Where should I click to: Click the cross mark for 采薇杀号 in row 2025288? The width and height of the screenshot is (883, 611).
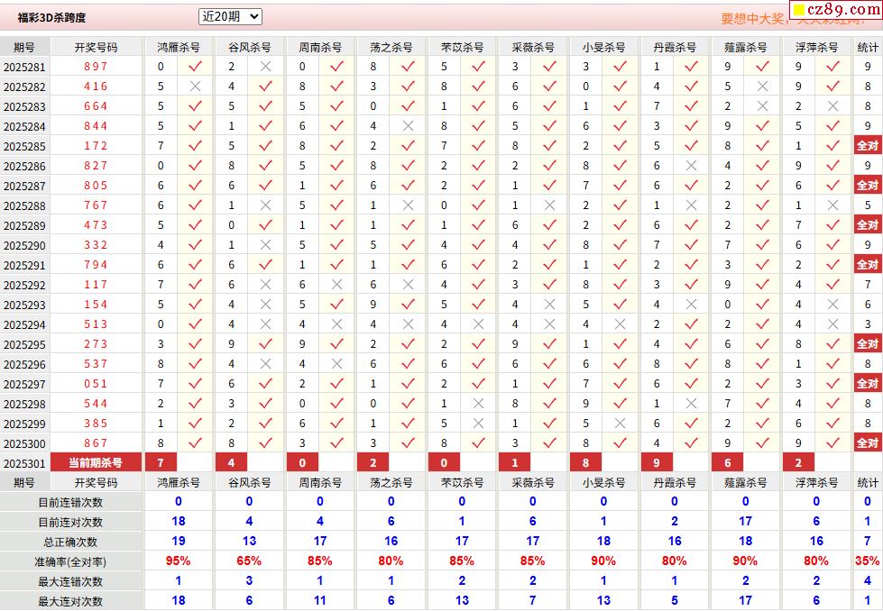coord(549,205)
